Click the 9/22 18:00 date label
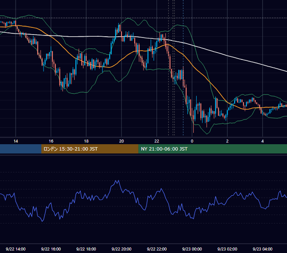This screenshot has height=253, width=287. click(x=86, y=249)
